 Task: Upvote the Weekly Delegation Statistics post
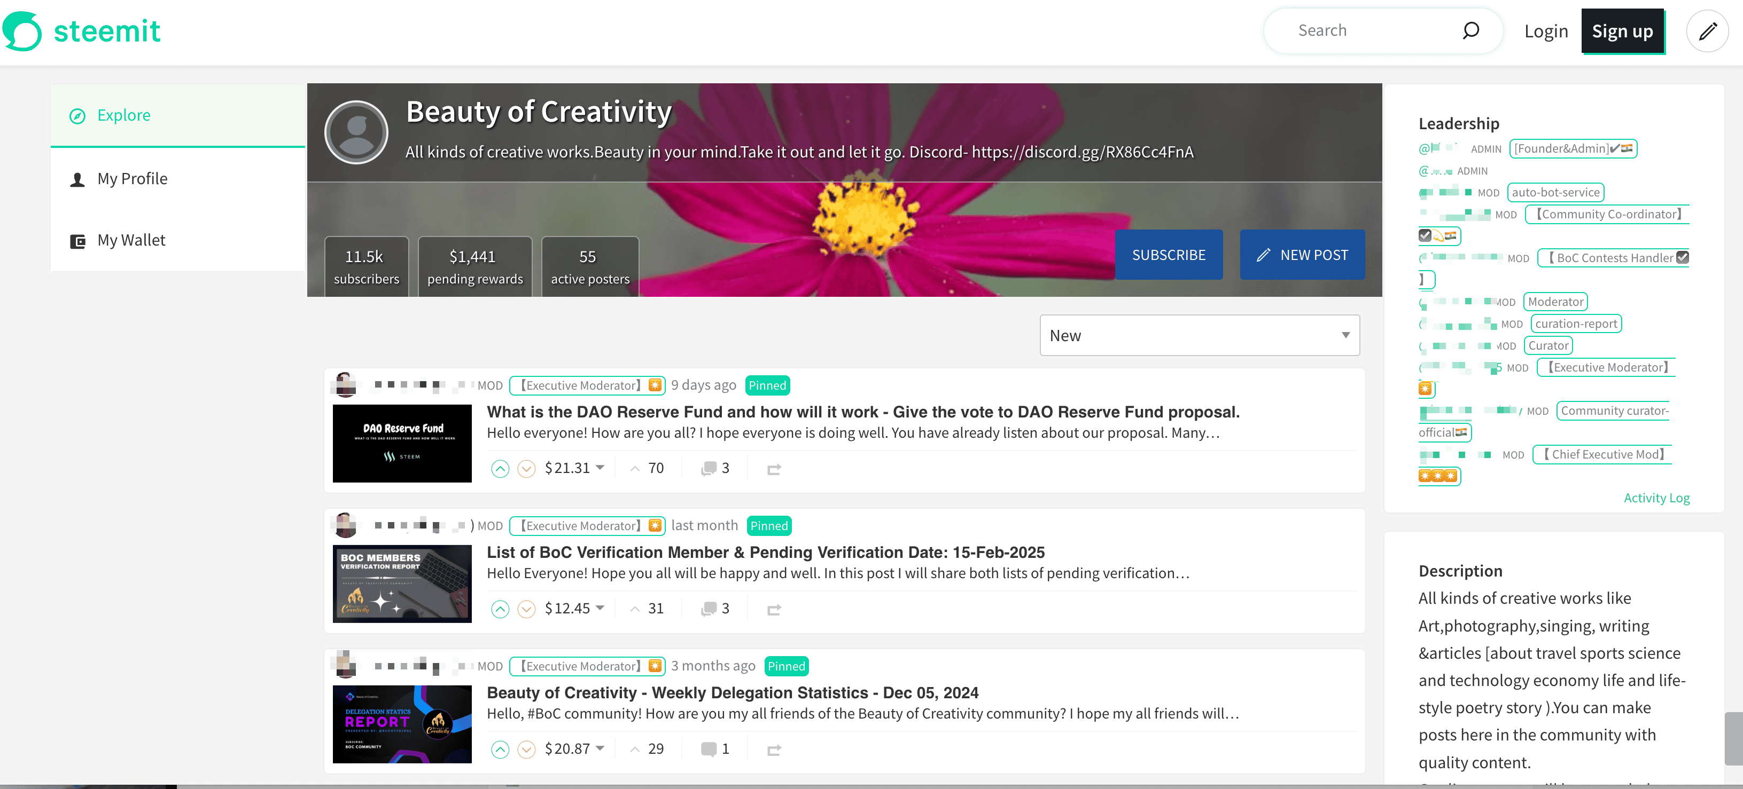500,749
